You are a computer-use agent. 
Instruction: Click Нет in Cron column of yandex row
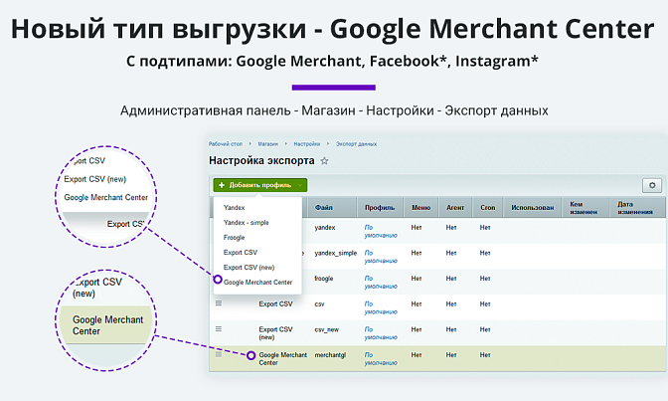[x=485, y=228]
